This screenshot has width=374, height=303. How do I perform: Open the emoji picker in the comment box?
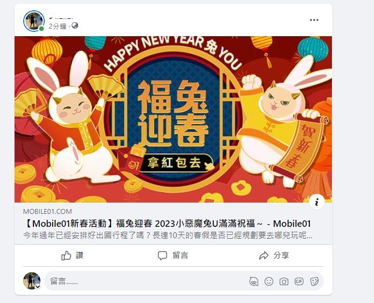tap(269, 281)
